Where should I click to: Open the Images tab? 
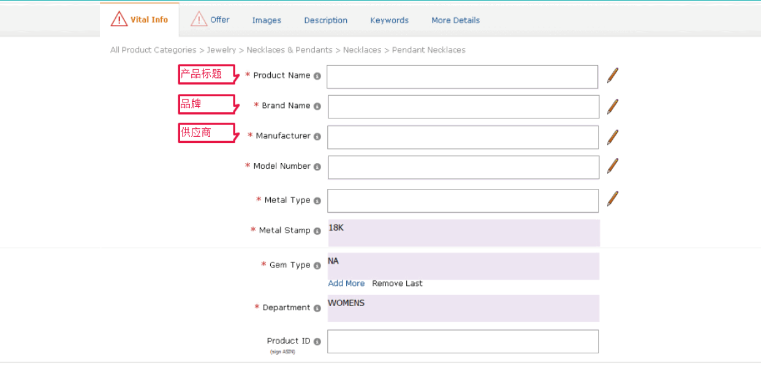point(267,20)
